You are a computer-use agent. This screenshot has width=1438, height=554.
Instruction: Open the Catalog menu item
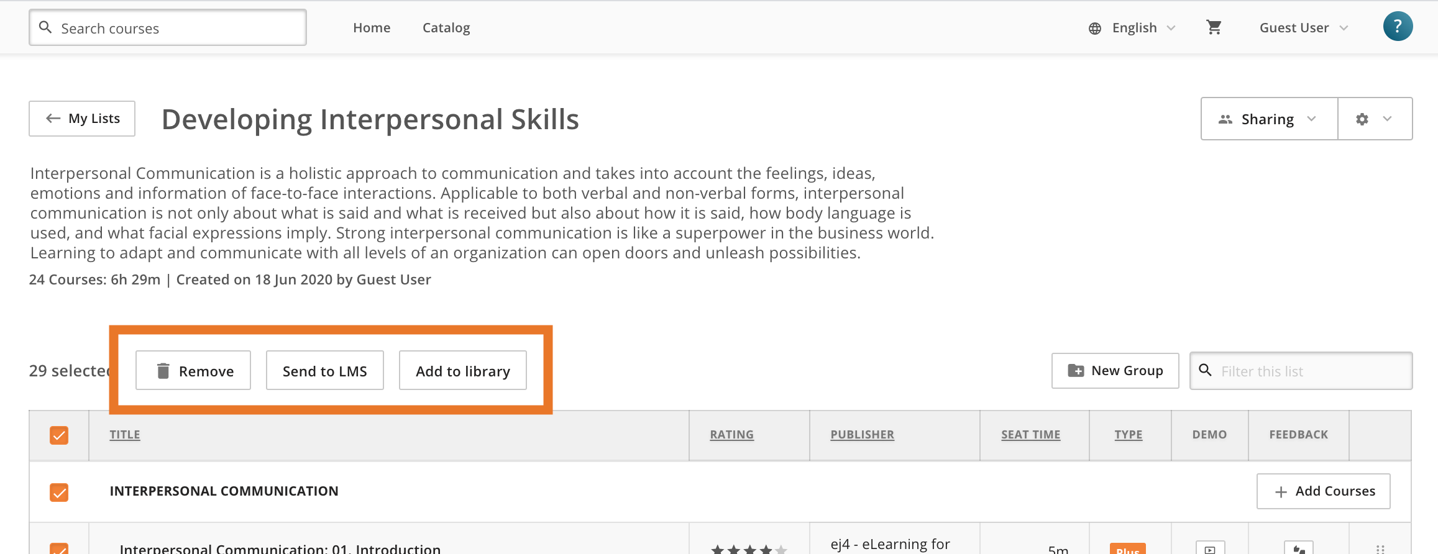pyautogui.click(x=446, y=28)
